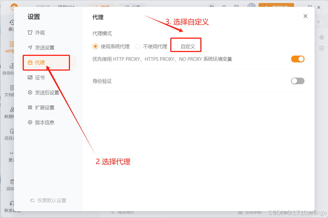The width and height of the screenshot is (328, 218).
Task: Click the circle V icon on right edge panel
Action: click(x=322, y=37)
